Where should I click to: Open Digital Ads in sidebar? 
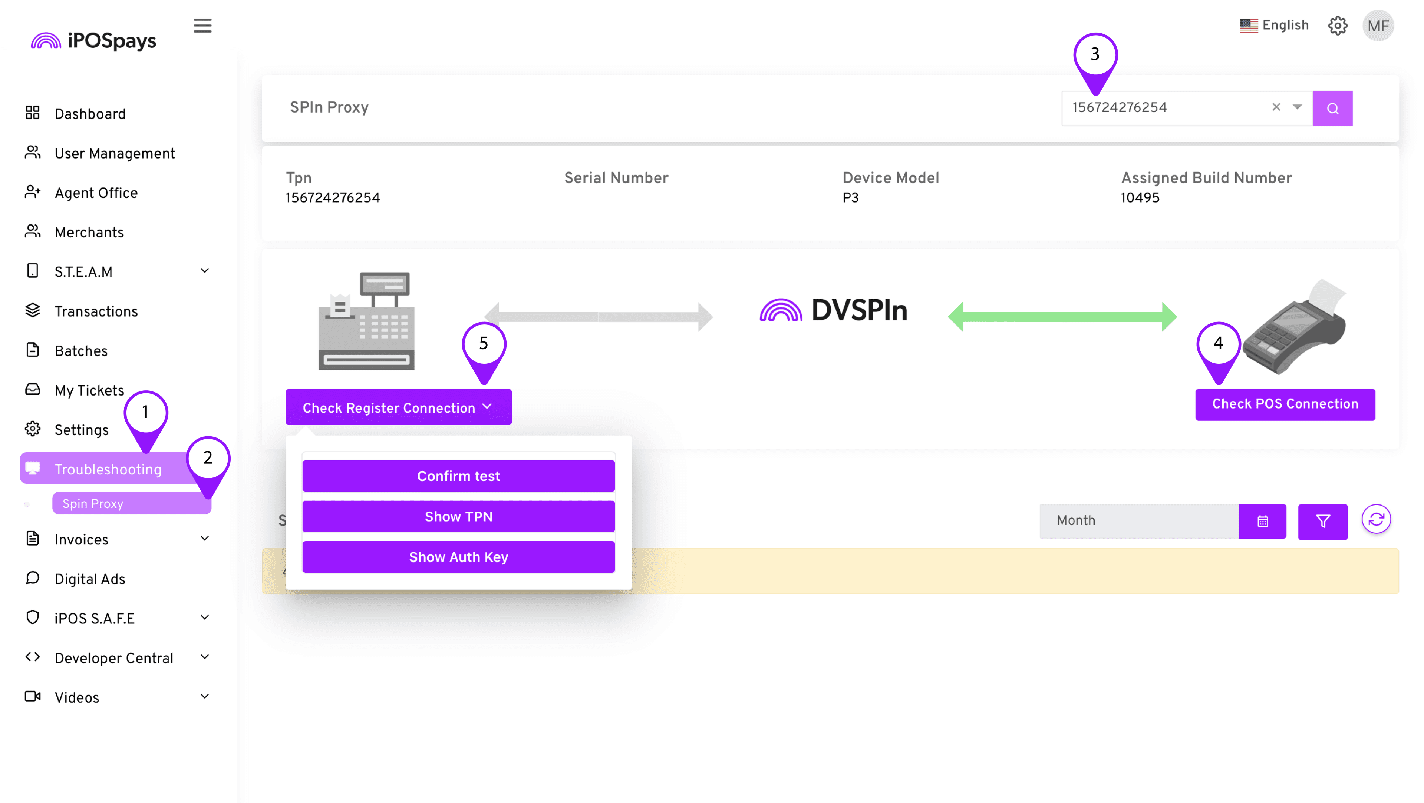point(90,579)
